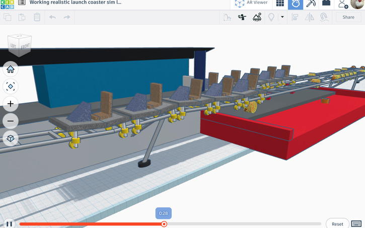Open the designs list icon
365x228 pixels.
22,3
